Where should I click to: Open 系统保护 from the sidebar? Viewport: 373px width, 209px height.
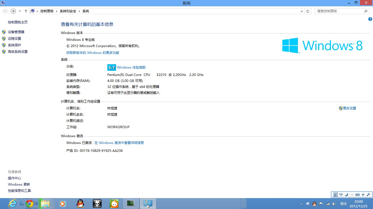14,45
